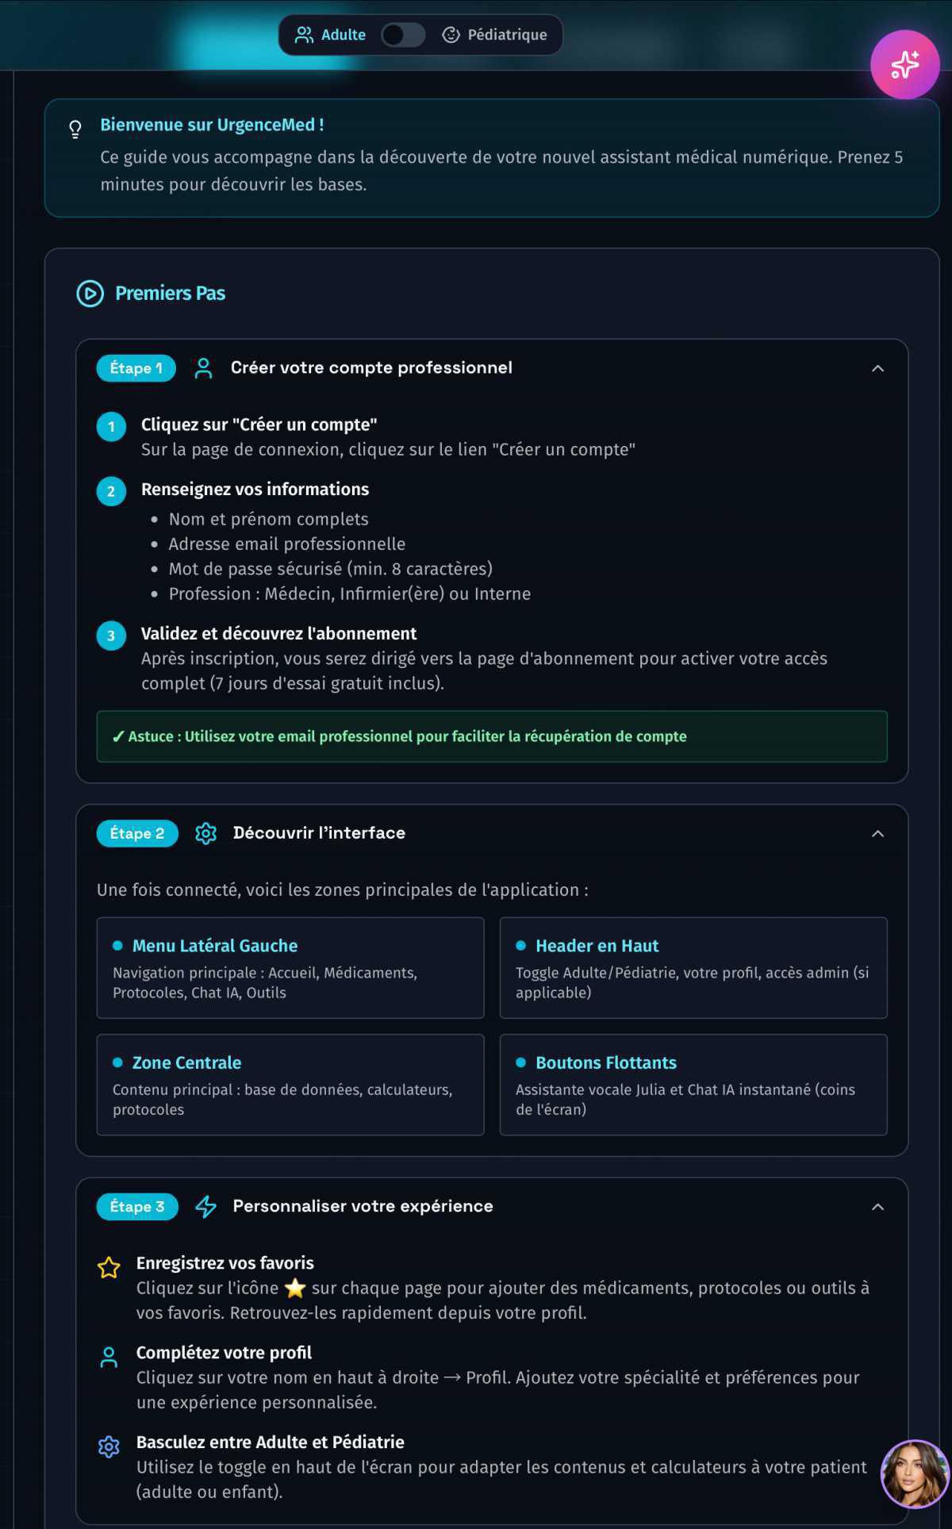Viewport: 952px width, 1529px height.
Task: Select the person icon for Créer votre compte professionnel
Action: coord(203,367)
